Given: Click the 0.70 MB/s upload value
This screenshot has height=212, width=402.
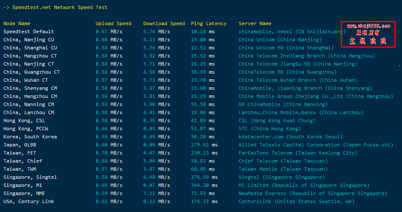Looking at the screenshot, I should [x=109, y=153].
